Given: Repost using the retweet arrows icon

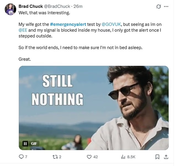Looking at the screenshot, I should point(55,157).
